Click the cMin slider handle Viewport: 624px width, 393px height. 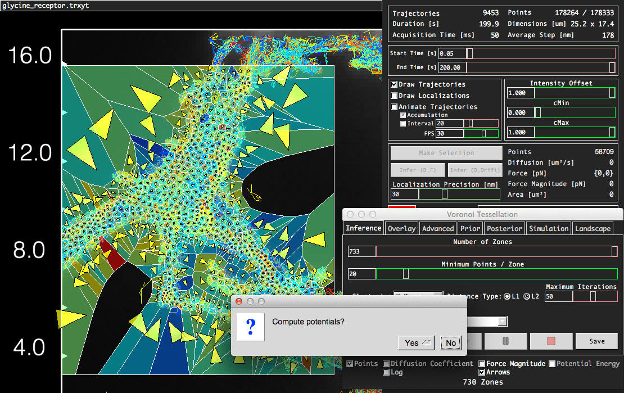click(537, 112)
